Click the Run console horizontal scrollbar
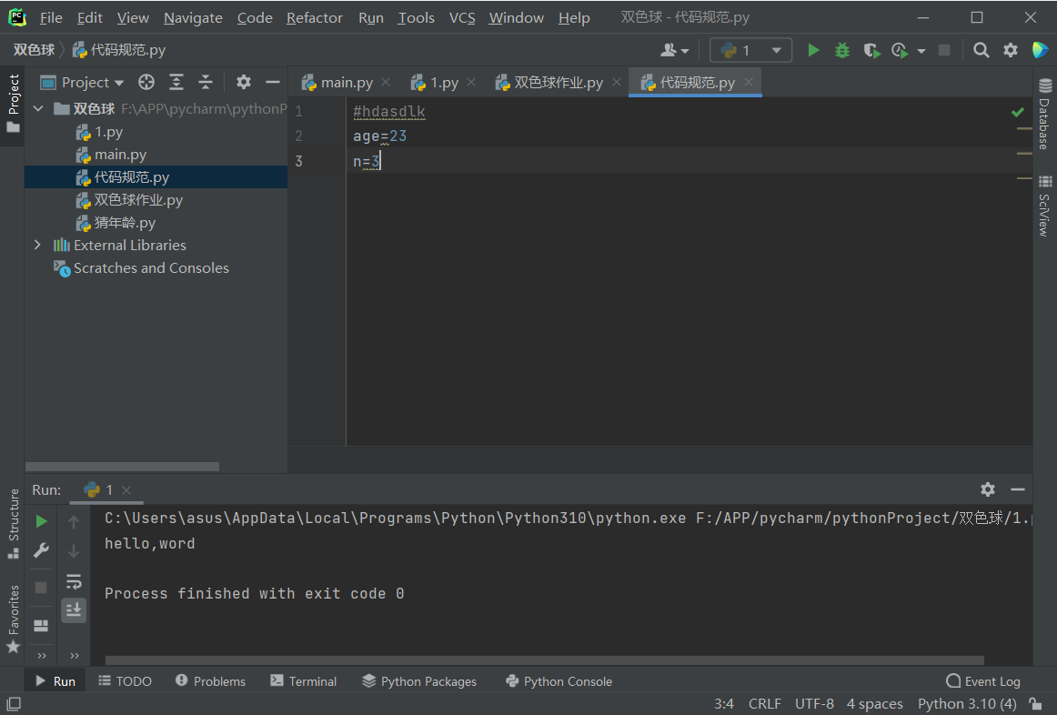Viewport: 1057px width, 715px height. 544,660
